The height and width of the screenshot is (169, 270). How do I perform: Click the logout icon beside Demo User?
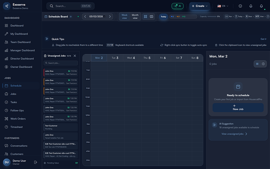tap(35, 162)
